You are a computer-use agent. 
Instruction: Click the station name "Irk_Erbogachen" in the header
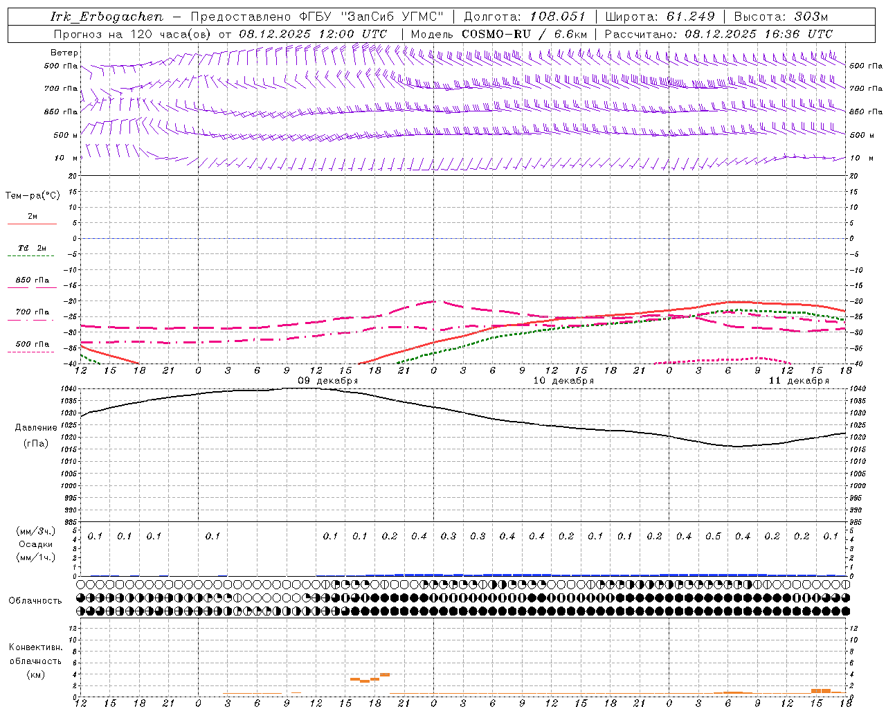[x=107, y=17]
